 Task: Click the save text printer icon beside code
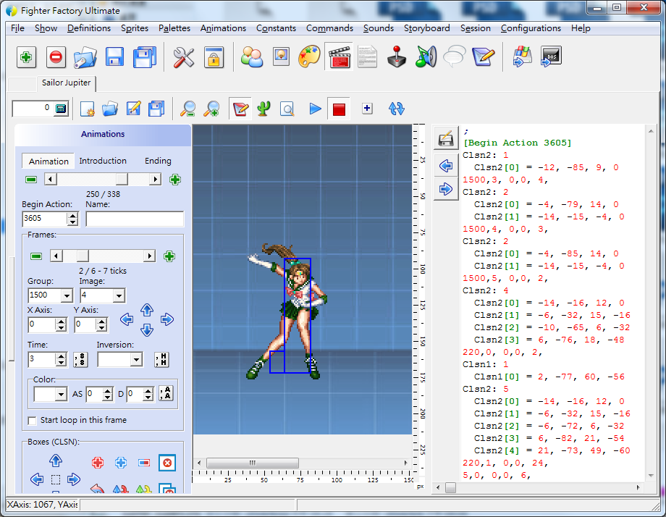coord(445,138)
